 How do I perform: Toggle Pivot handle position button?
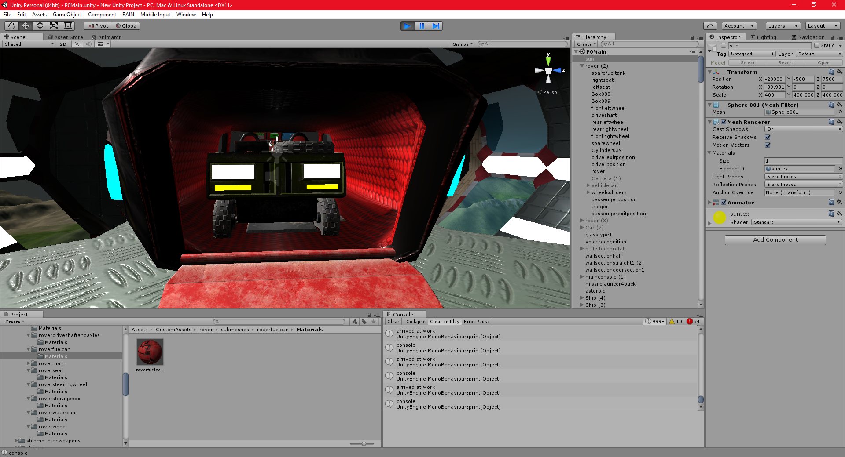98,26
